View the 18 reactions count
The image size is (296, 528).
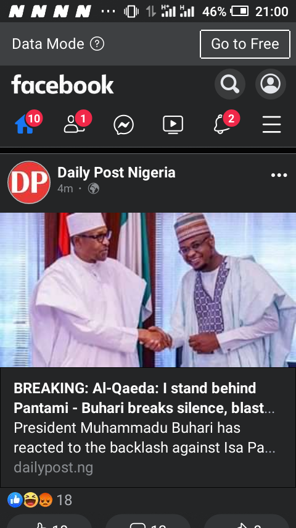click(64, 500)
